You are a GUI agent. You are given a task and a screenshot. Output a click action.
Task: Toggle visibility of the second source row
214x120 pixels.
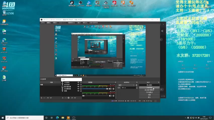click(78, 85)
